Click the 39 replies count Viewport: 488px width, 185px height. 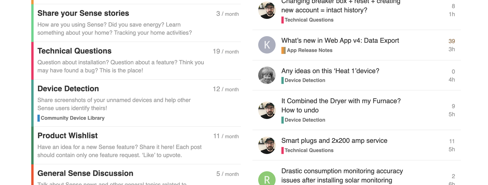tap(452, 41)
